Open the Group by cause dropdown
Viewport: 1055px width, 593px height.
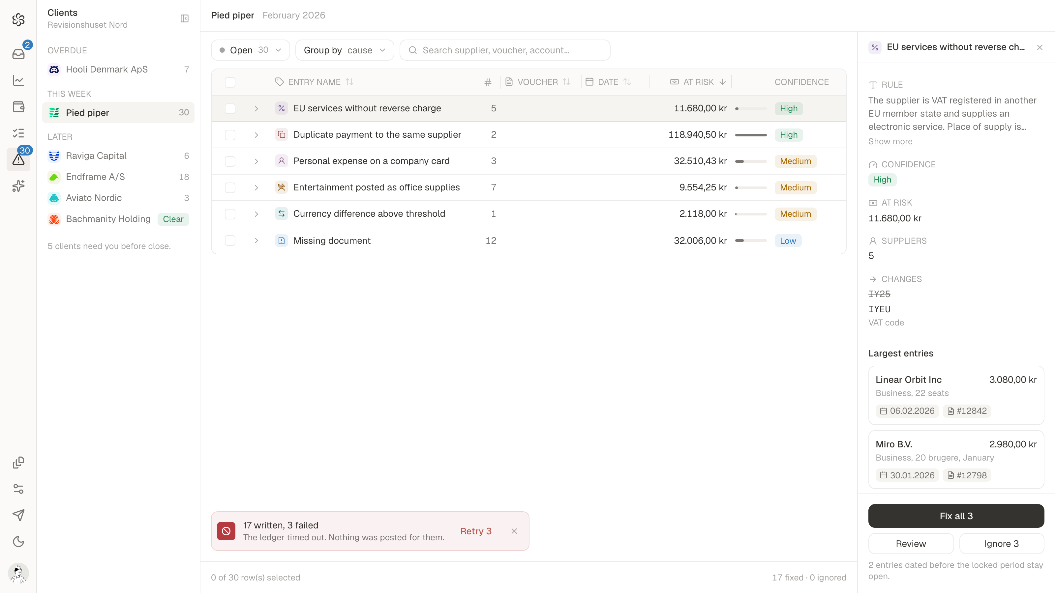tap(345, 50)
